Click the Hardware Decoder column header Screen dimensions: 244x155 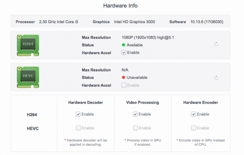(x=85, y=103)
